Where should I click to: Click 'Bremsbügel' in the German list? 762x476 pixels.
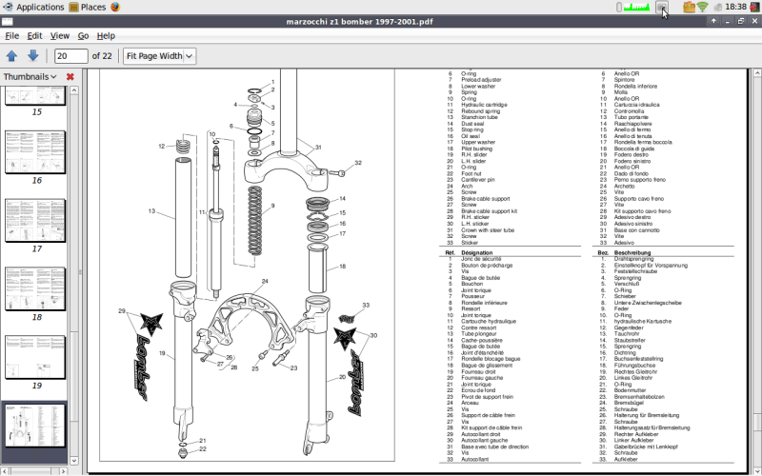(629, 403)
